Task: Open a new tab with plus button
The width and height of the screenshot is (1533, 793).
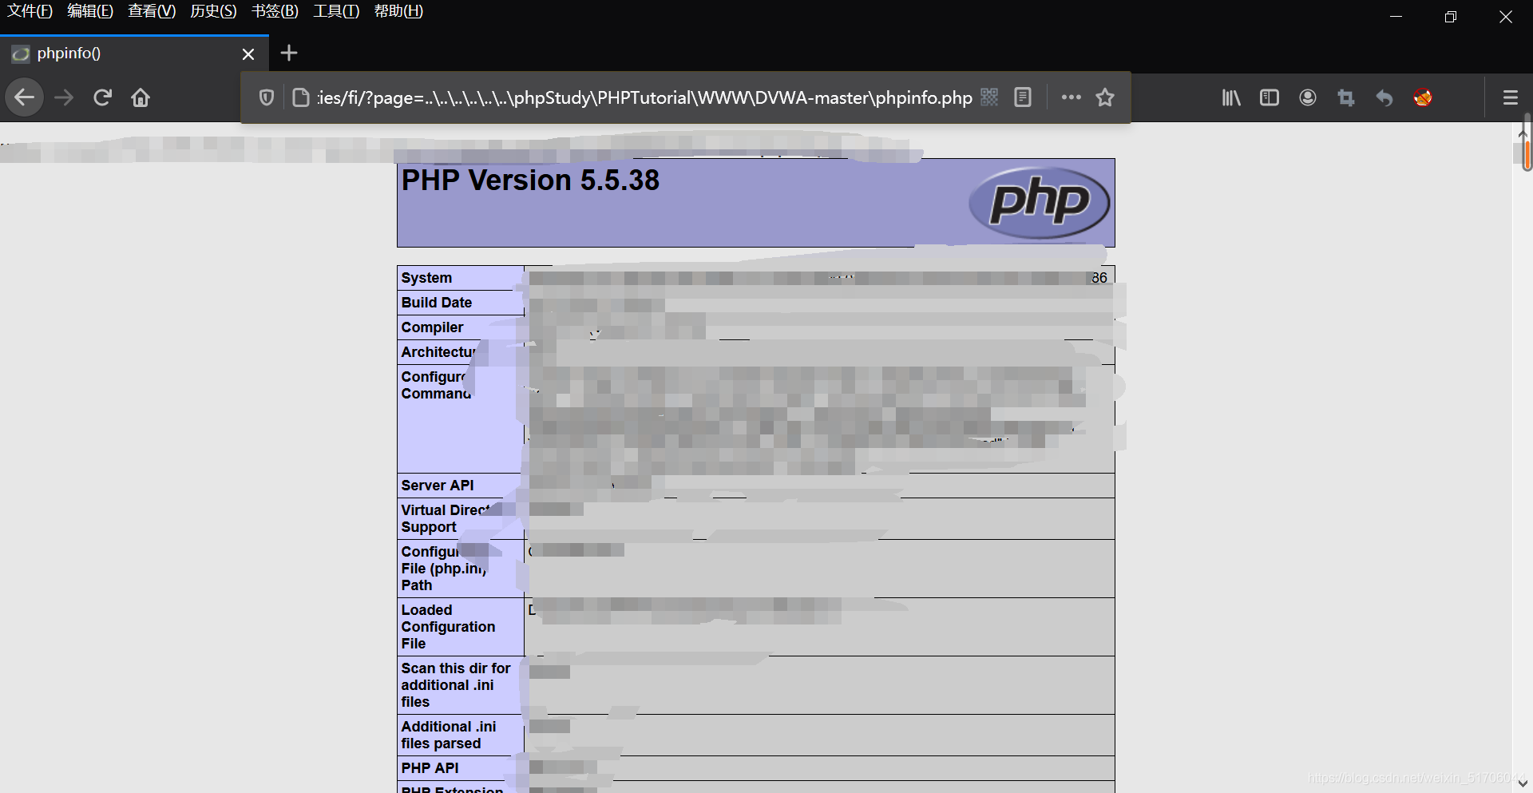Action: (289, 53)
